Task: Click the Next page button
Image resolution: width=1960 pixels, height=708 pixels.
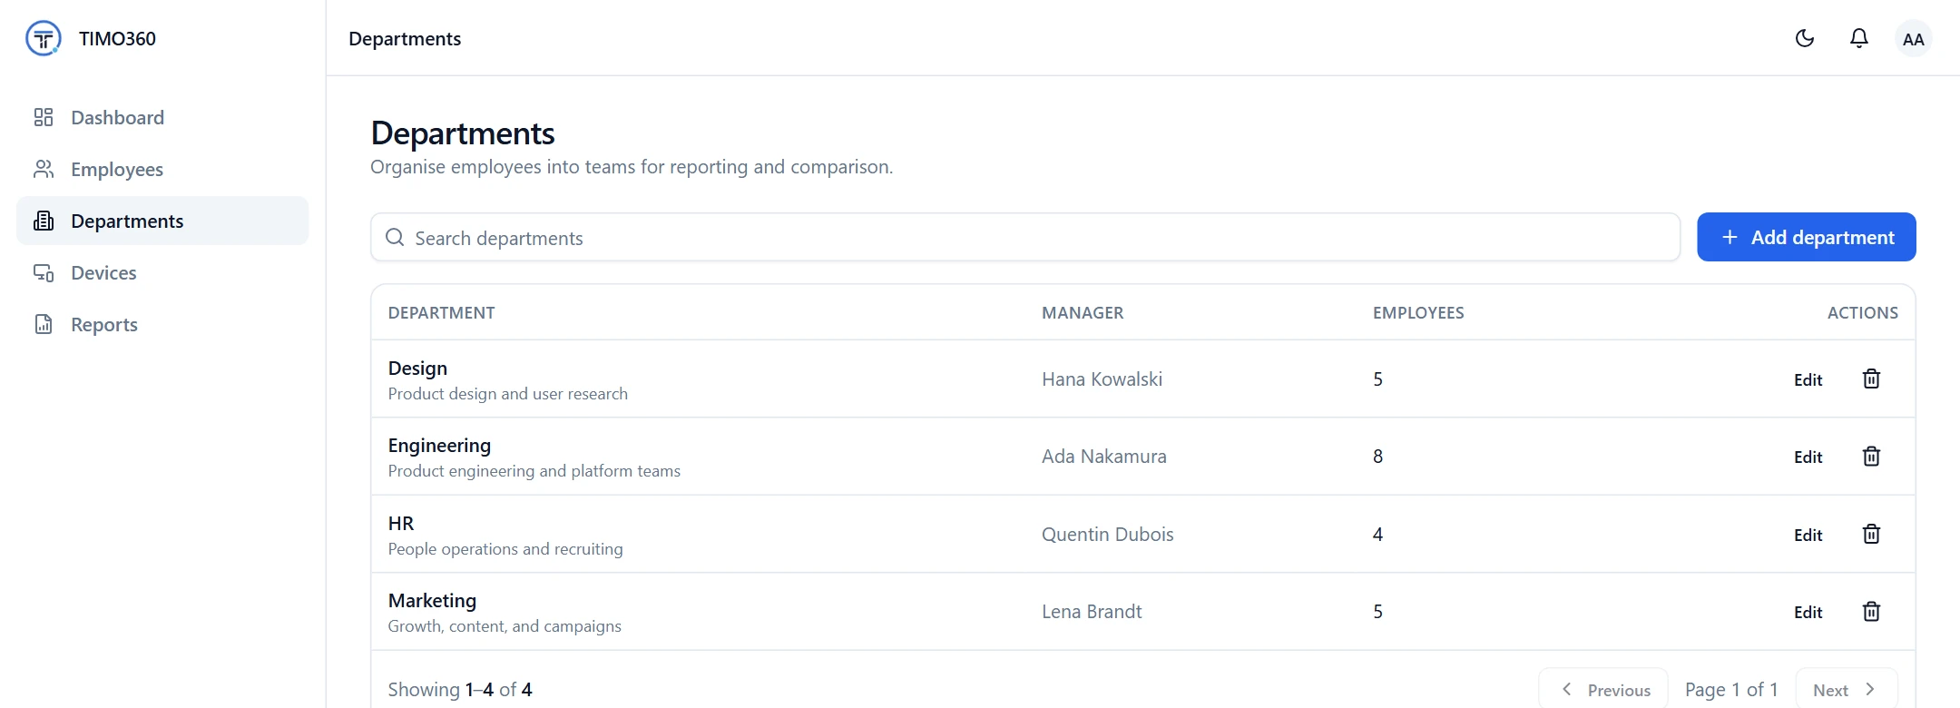Action: tap(1847, 689)
